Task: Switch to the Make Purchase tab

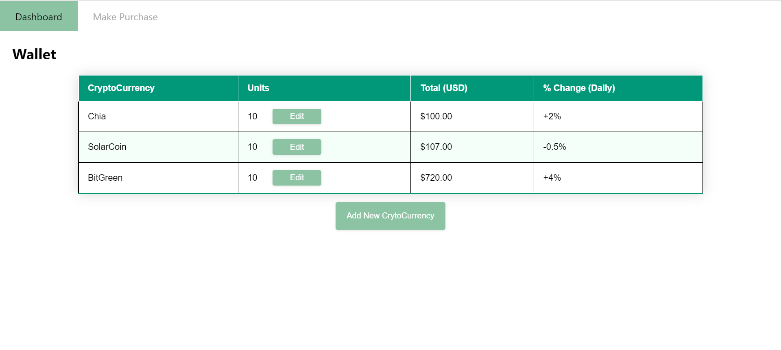Action: (x=125, y=16)
